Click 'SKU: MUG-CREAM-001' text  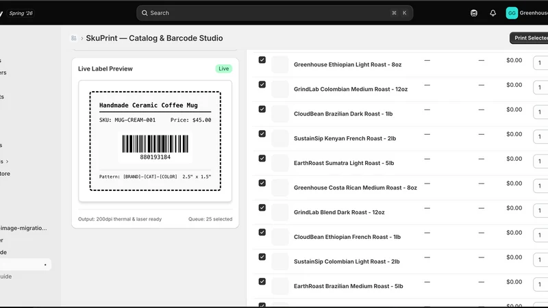point(127,120)
